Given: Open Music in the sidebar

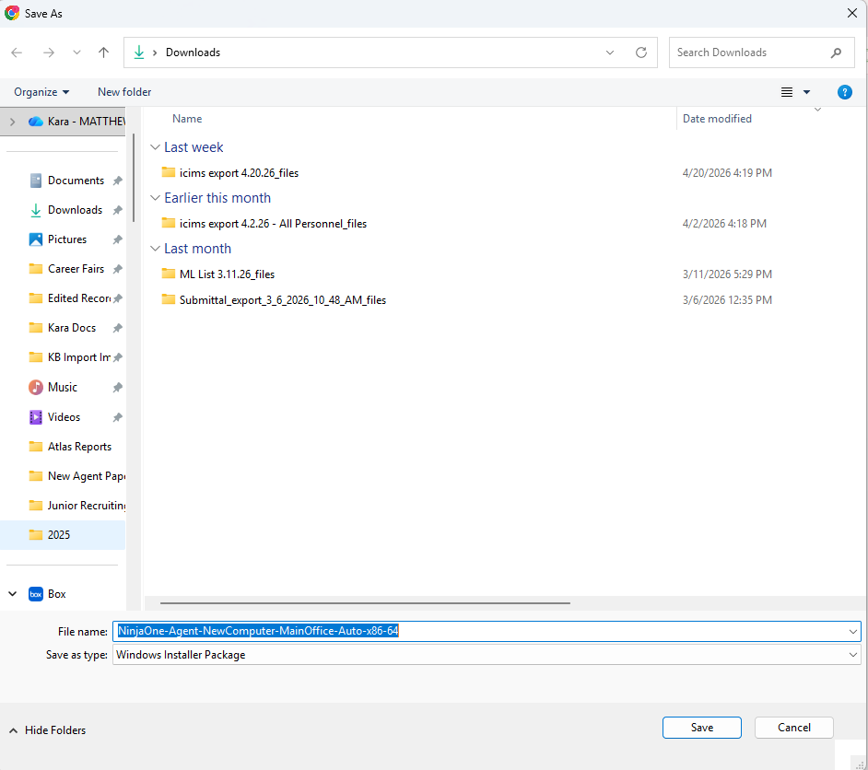Looking at the screenshot, I should 62,387.
